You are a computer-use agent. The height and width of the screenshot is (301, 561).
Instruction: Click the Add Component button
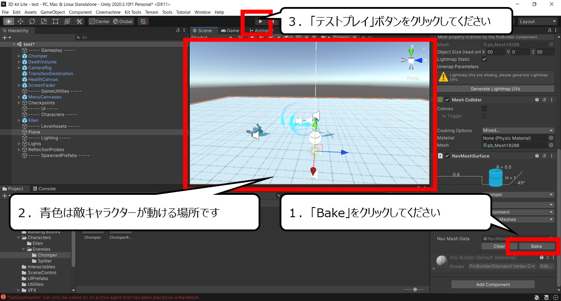pyautogui.click(x=493, y=284)
